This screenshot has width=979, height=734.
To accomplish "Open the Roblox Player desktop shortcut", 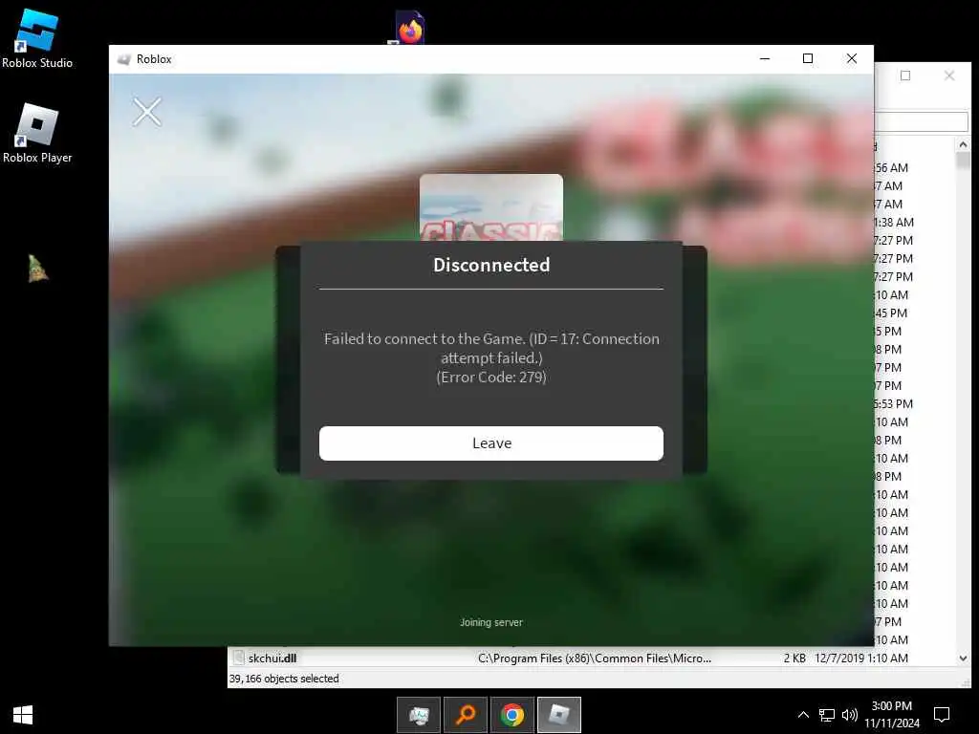I will coord(37,134).
